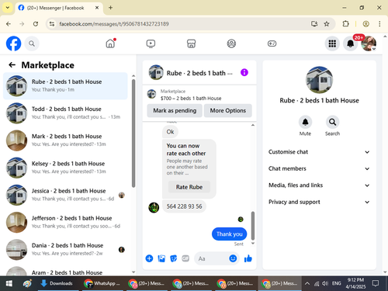Open the Kelsey conversation
The height and width of the screenshot is (291, 388).
tap(65, 168)
